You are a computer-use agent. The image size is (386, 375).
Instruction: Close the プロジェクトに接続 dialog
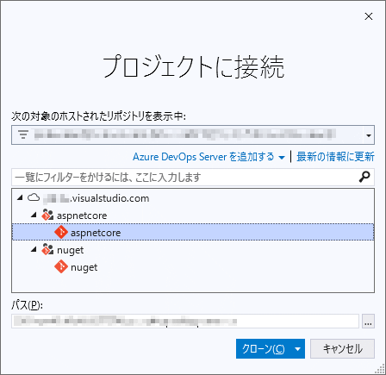click(369, 16)
